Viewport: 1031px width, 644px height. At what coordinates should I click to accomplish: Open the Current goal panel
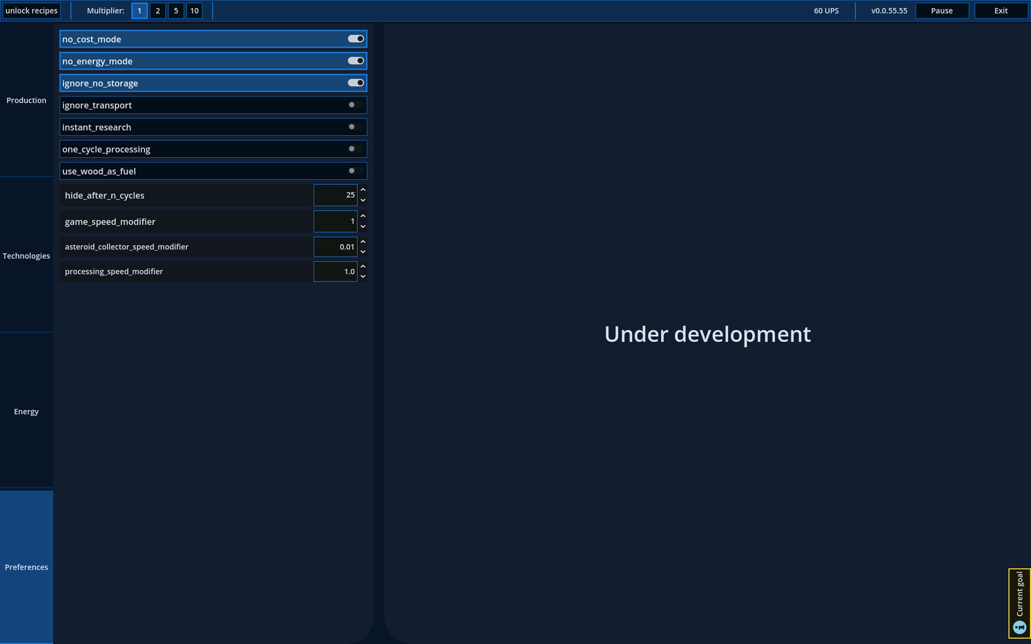pos(1018,602)
